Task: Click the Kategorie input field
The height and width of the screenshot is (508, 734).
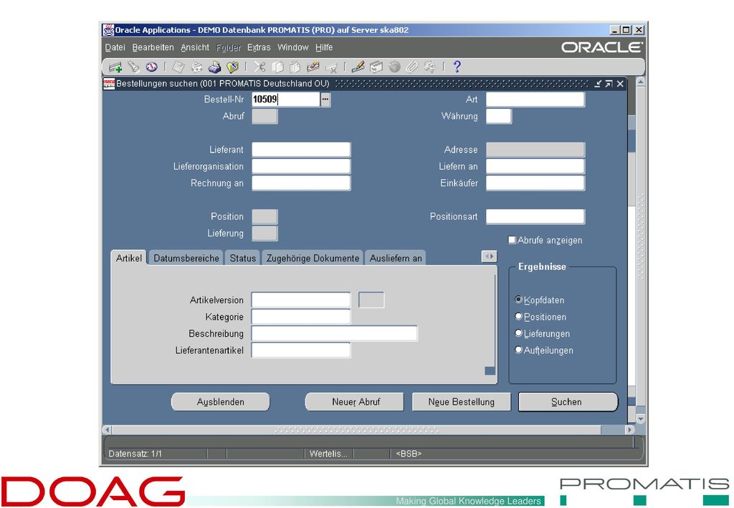Action: [301, 317]
